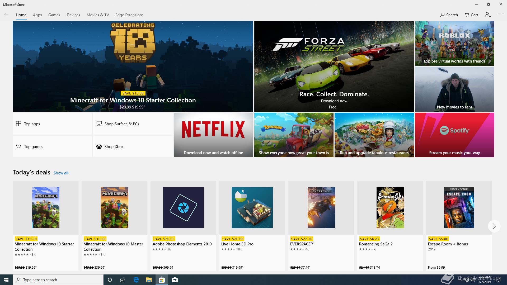The width and height of the screenshot is (507, 285).
Task: Open the Minecraft Starter Collection hero banner
Action: [133, 66]
